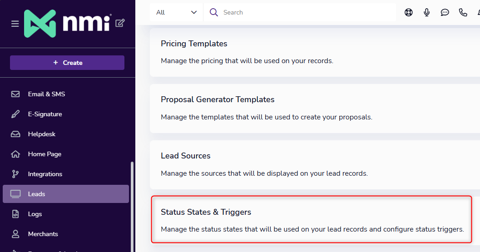Open Email & SMS in sidebar
480x252 pixels.
point(46,94)
